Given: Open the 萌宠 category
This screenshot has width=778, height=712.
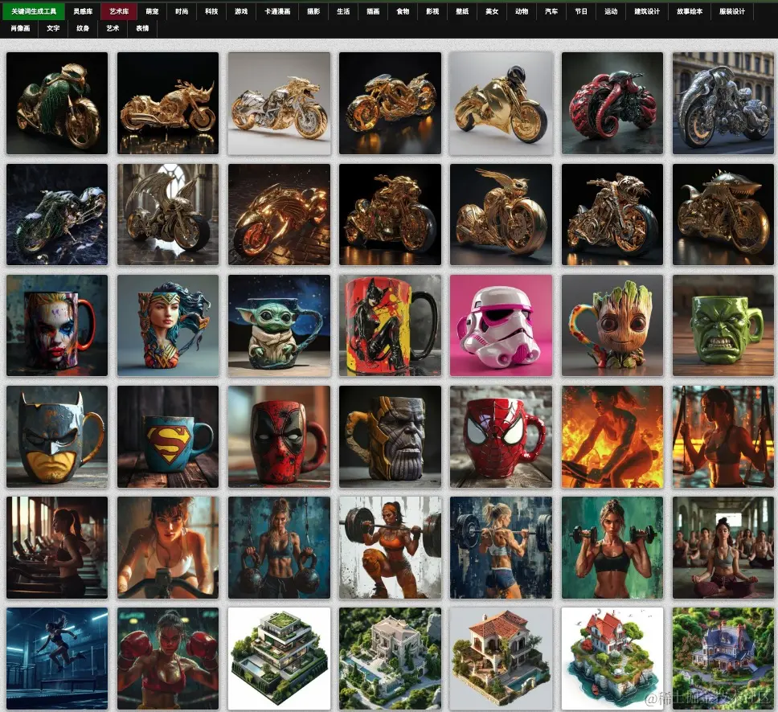Looking at the screenshot, I should coord(153,11).
